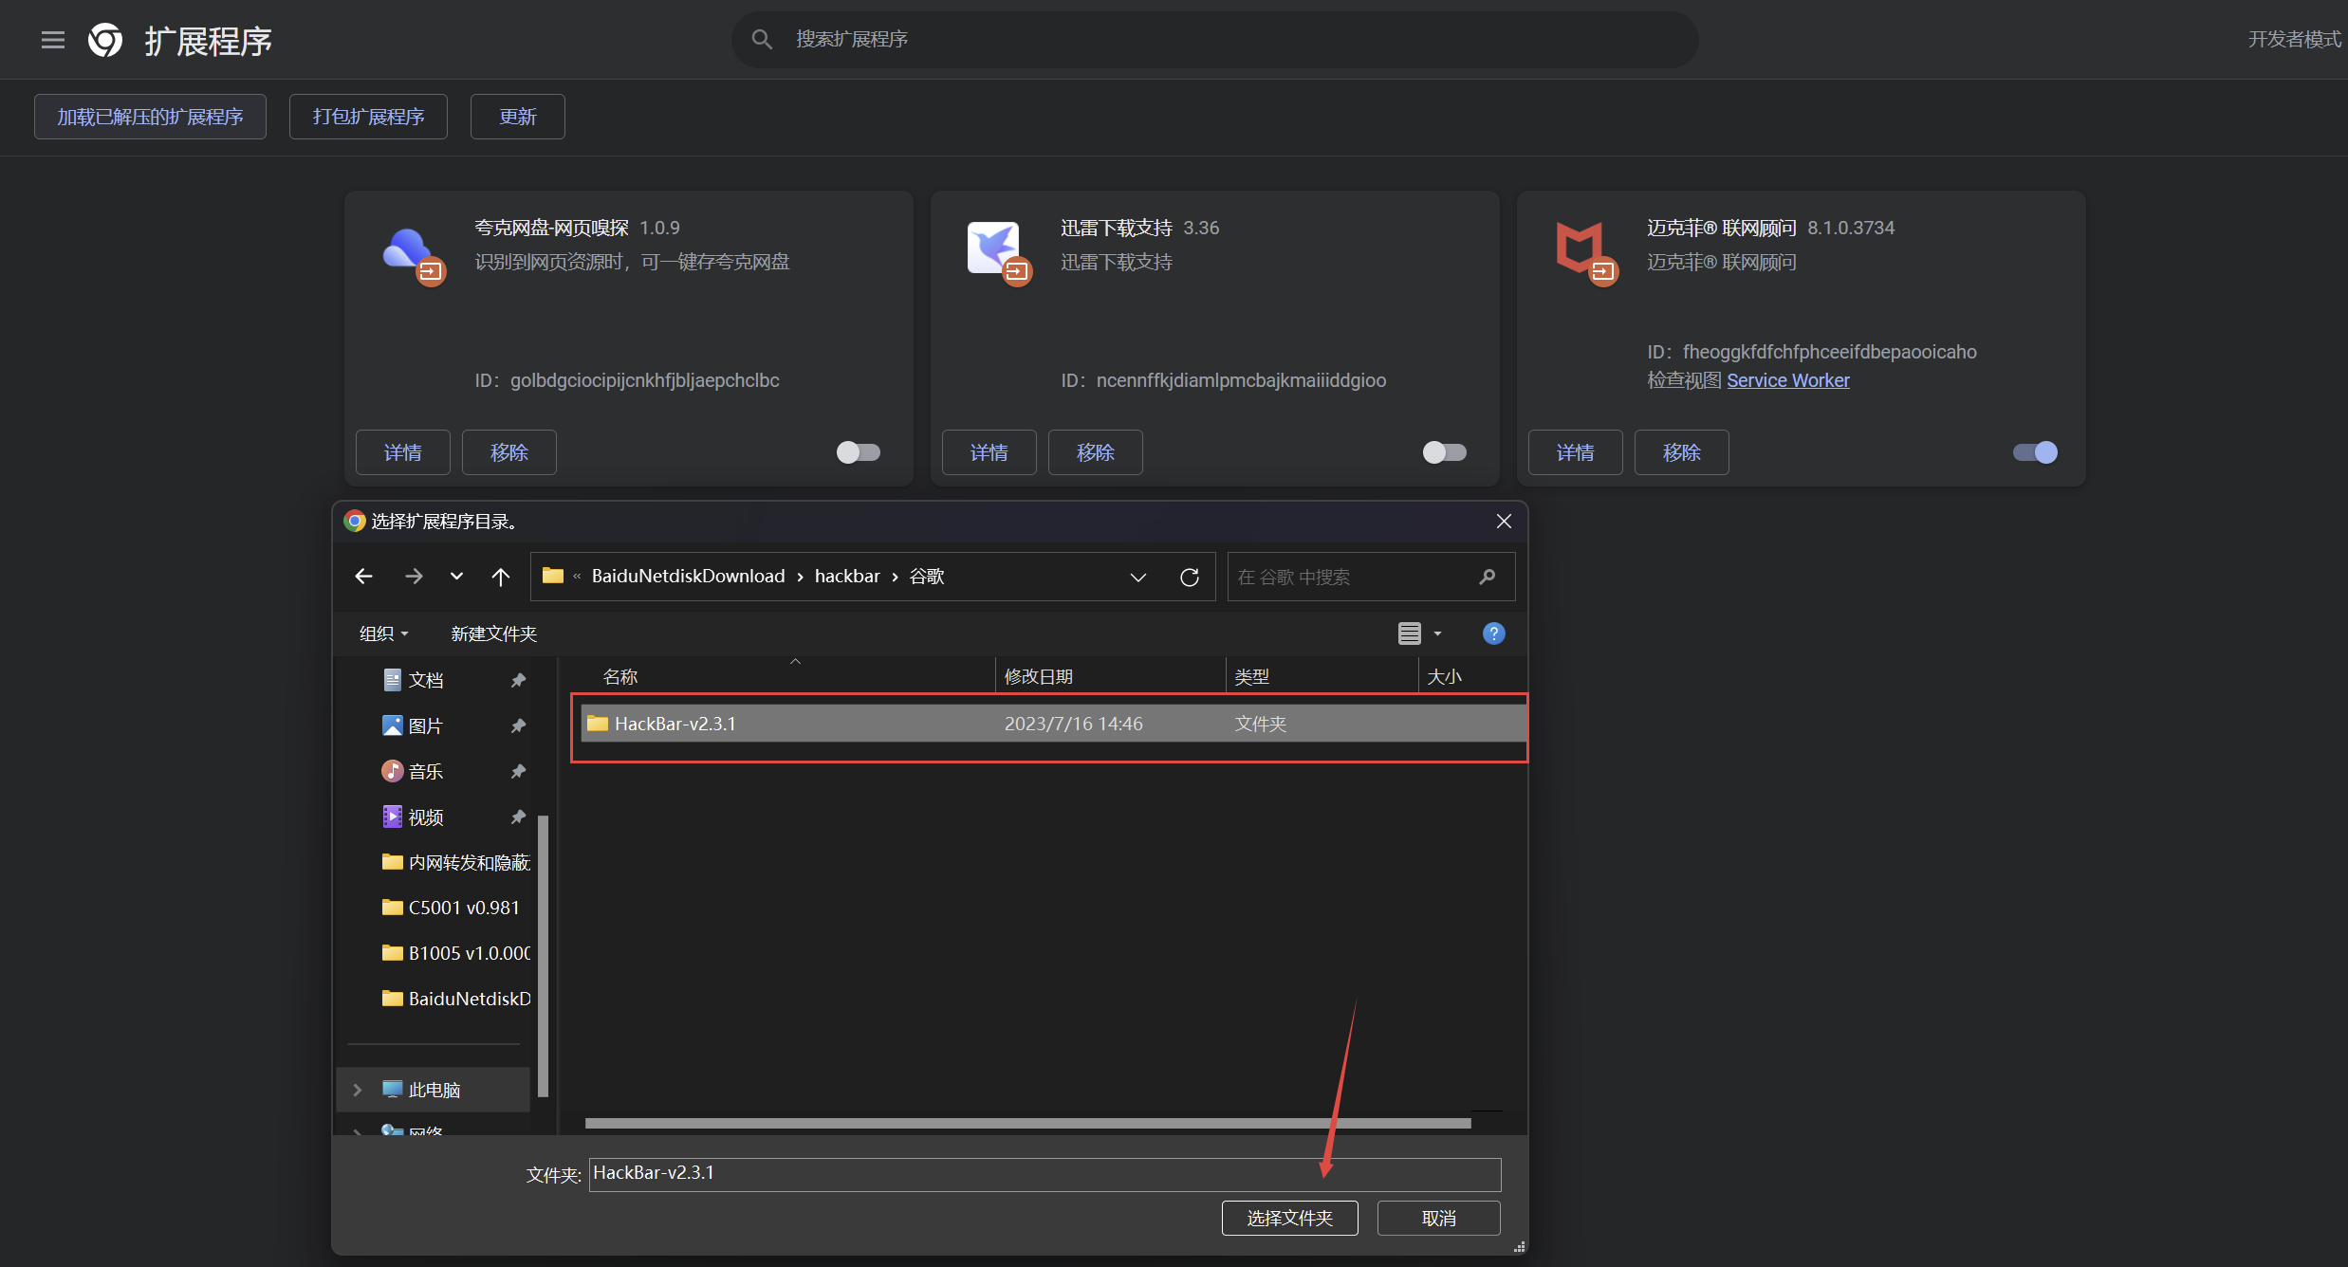Click the 谷歌 breadcrumb segment
The width and height of the screenshot is (2348, 1267).
[927, 576]
